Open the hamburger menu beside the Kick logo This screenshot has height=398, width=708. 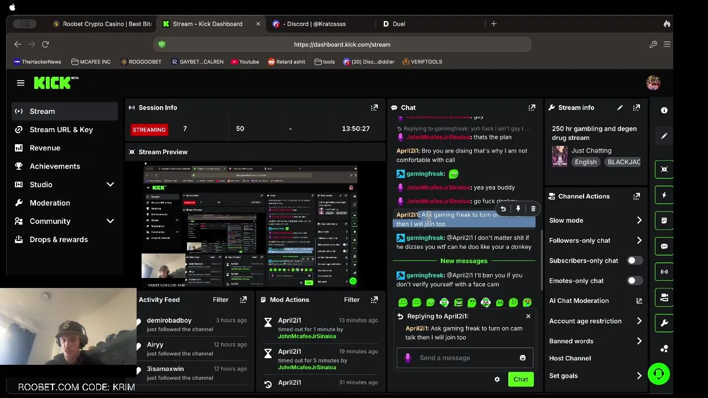coord(20,83)
